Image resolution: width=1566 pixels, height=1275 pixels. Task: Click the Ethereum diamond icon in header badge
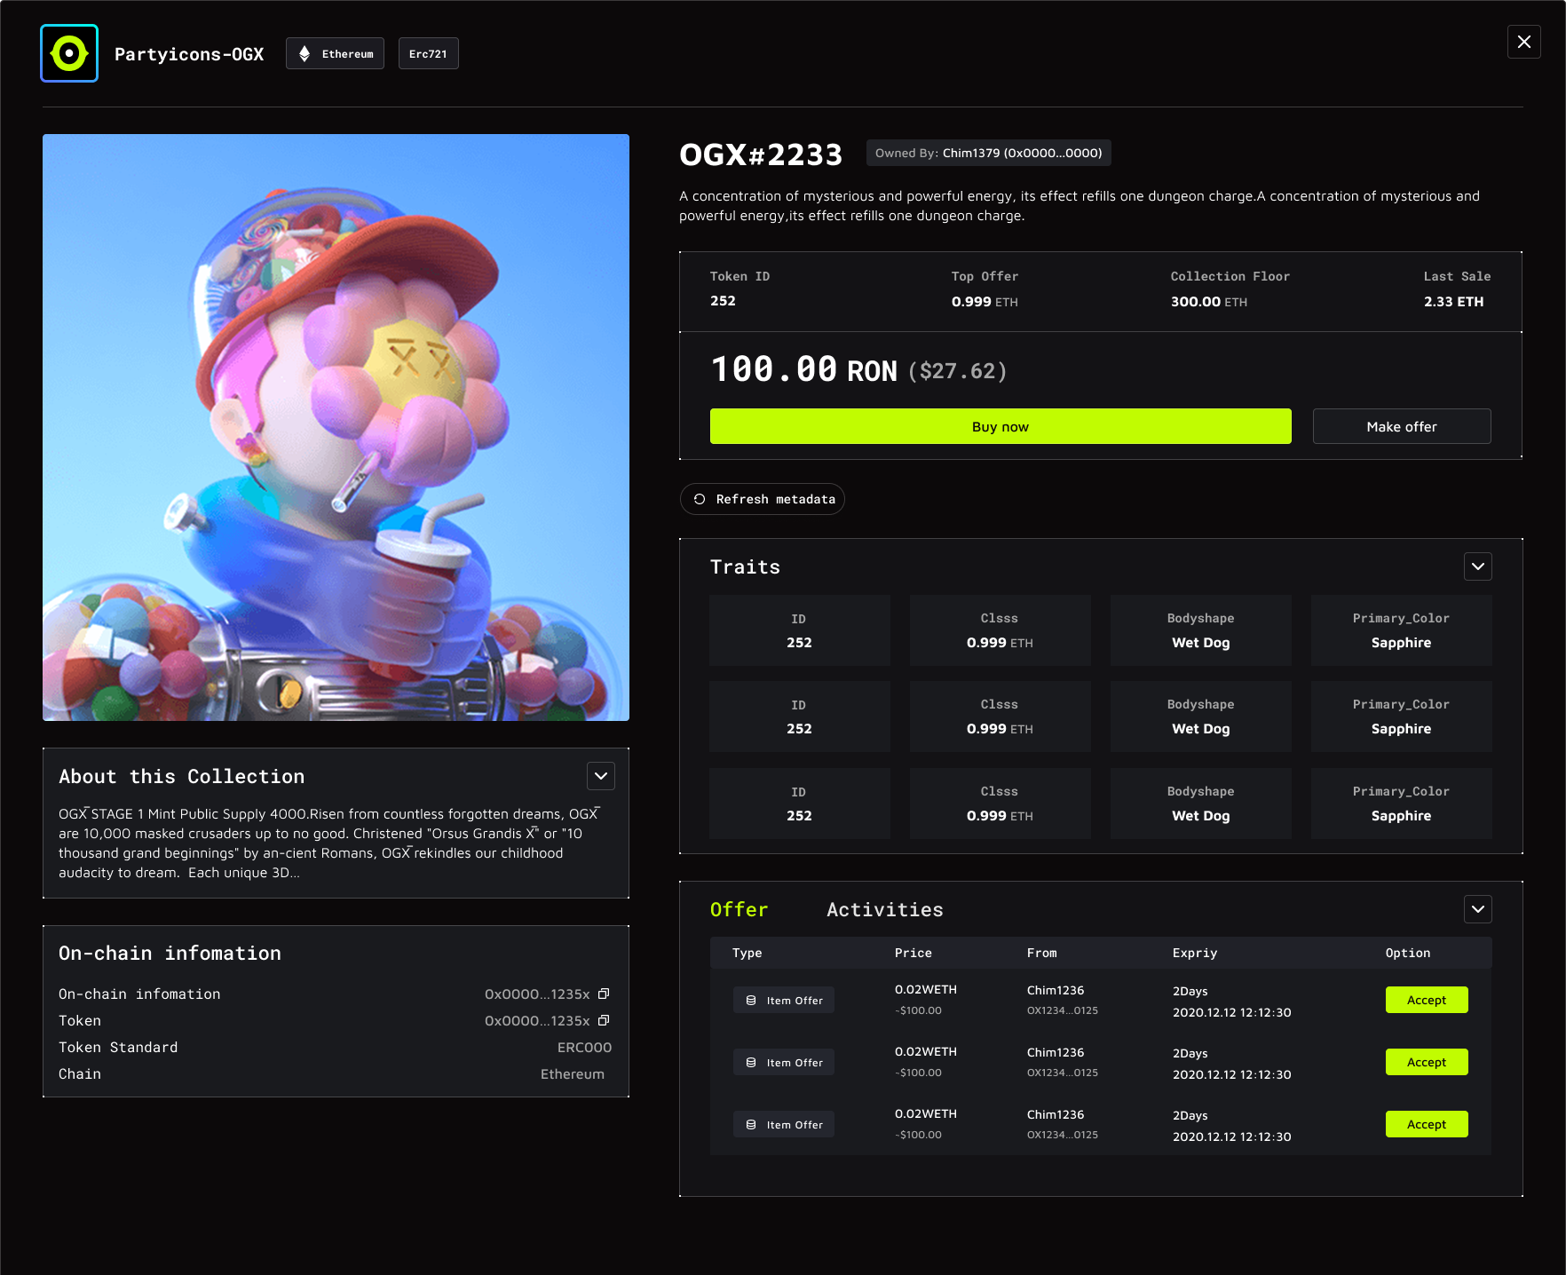click(304, 54)
